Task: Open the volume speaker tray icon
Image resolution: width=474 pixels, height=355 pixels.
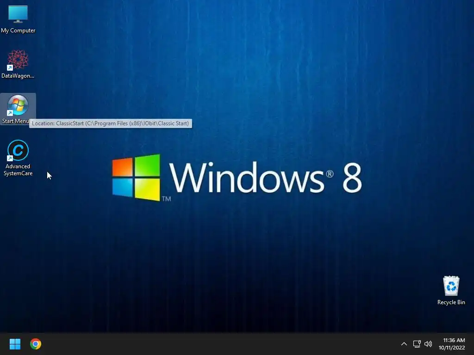Action: [428, 344]
